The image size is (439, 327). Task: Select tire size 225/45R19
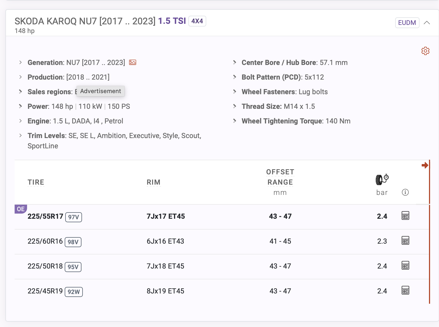45,291
